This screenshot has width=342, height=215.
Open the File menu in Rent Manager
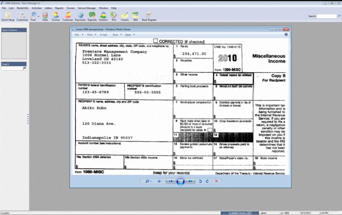tap(4, 8)
